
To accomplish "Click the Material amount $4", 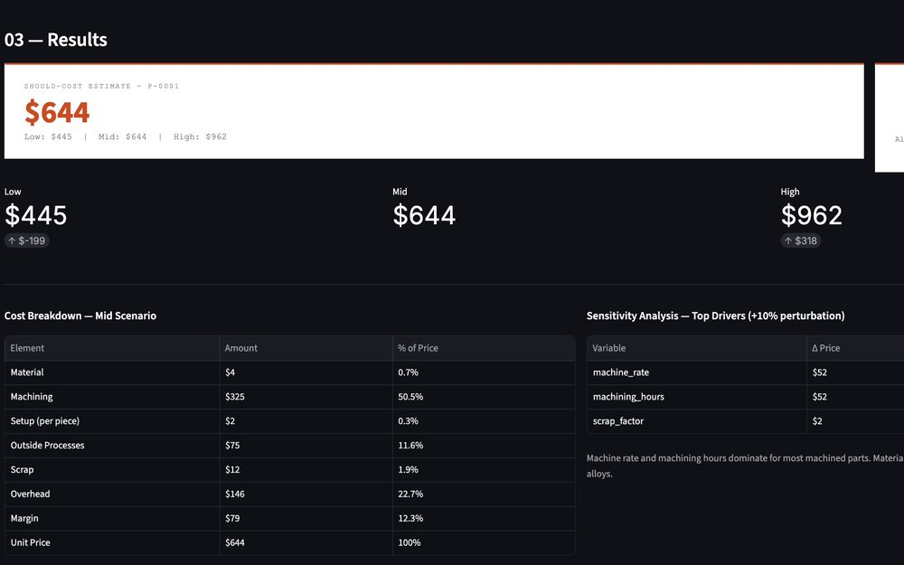I will 306,372.
